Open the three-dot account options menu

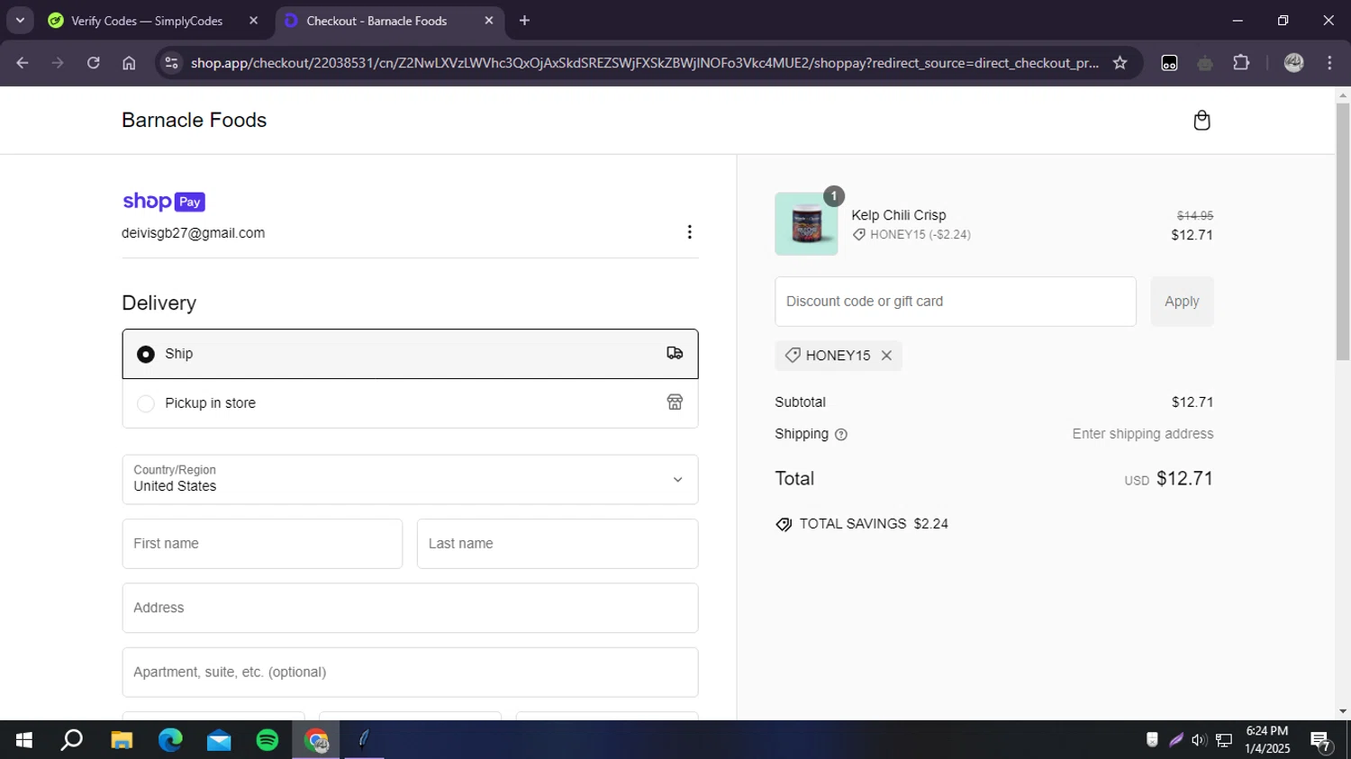[690, 232]
